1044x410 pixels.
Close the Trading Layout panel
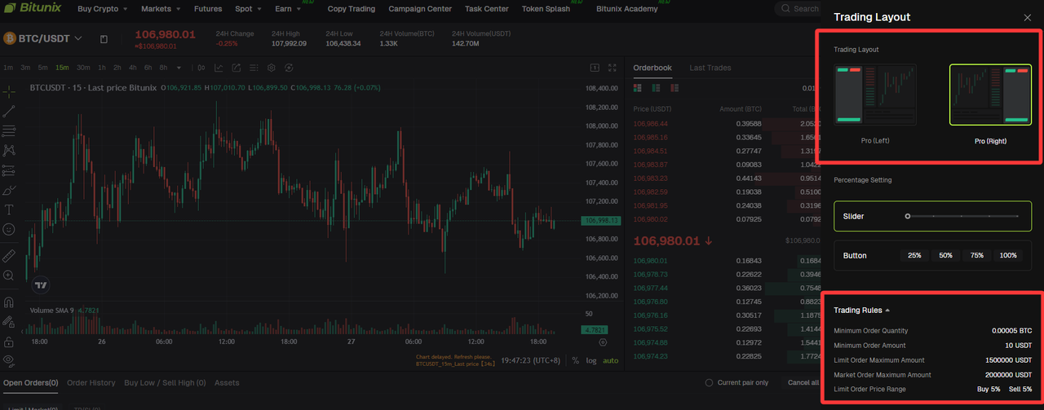[x=1027, y=17]
